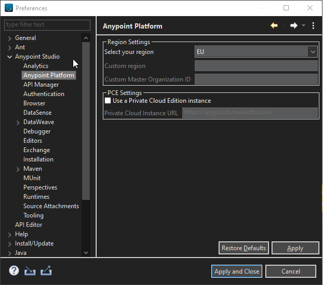This screenshot has width=323, height=285.
Task: Click the Cancel button
Action: coord(291,271)
